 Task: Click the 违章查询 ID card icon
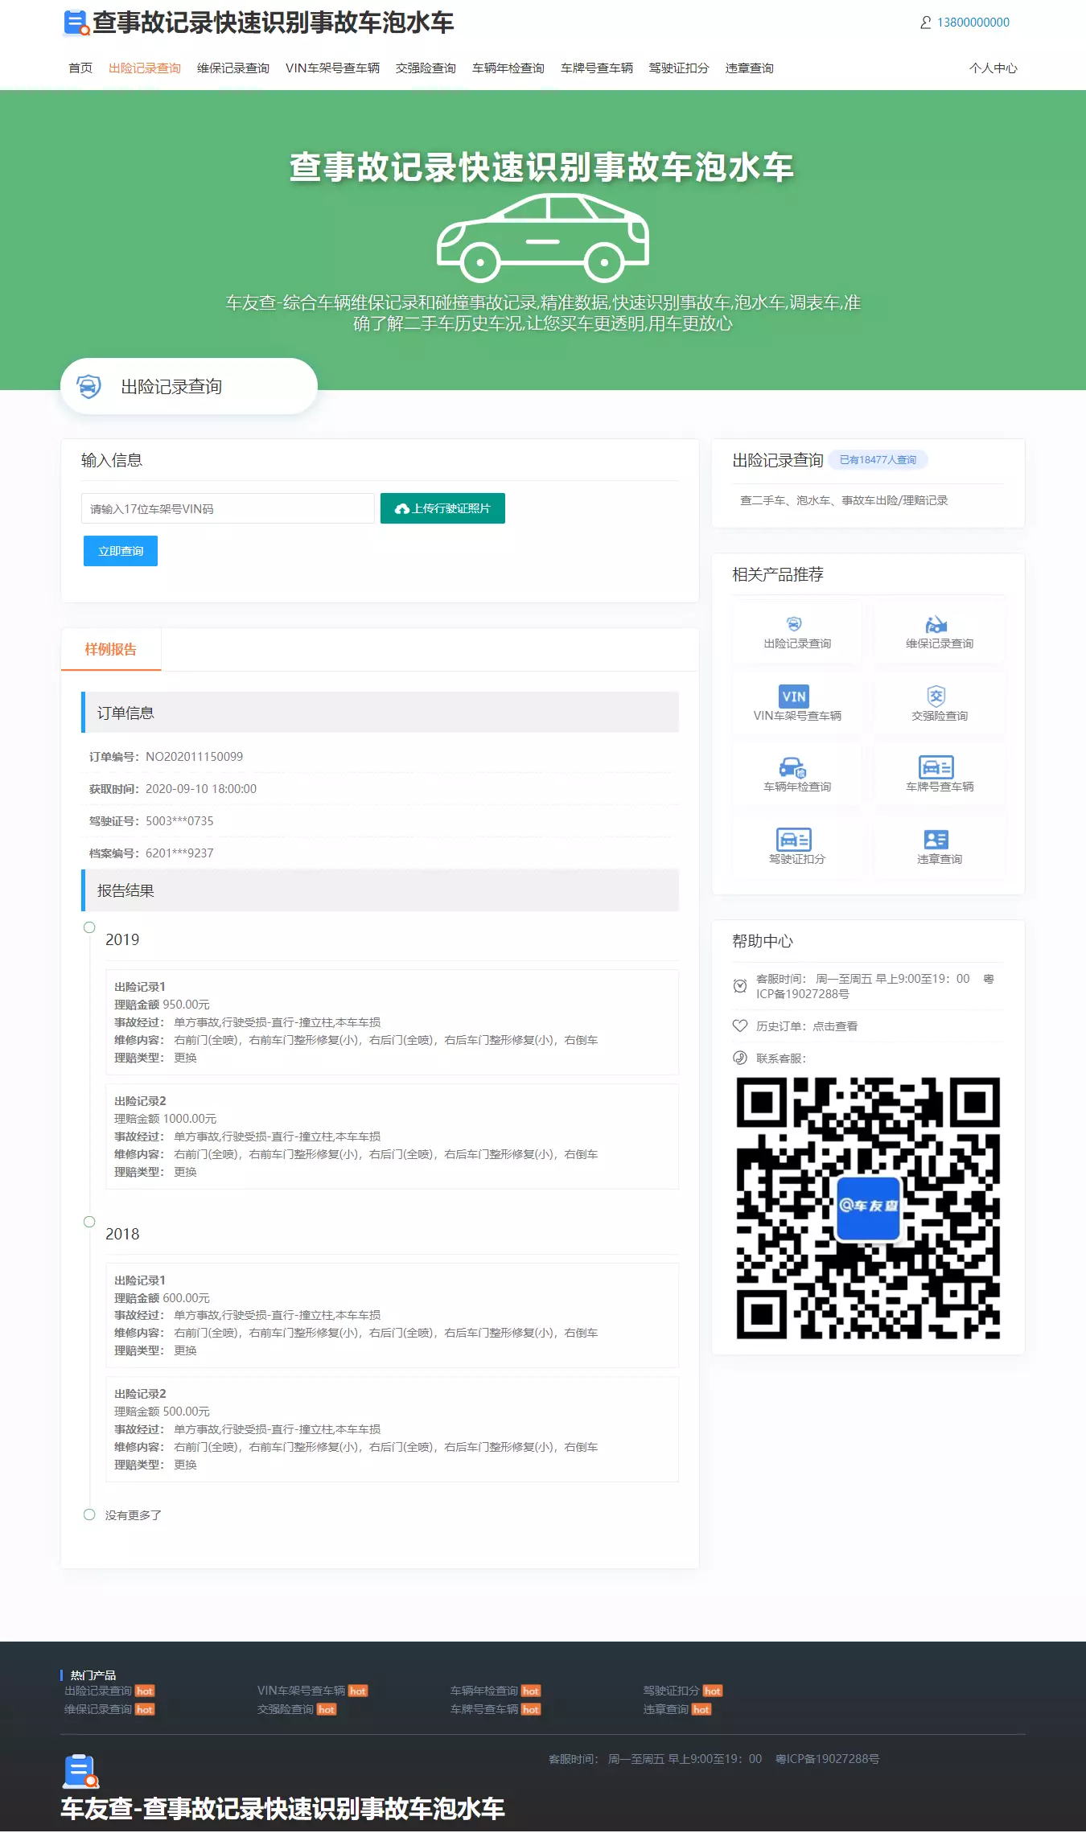(936, 840)
